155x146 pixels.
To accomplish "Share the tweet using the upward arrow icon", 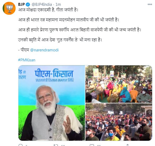I will click(128, 145).
